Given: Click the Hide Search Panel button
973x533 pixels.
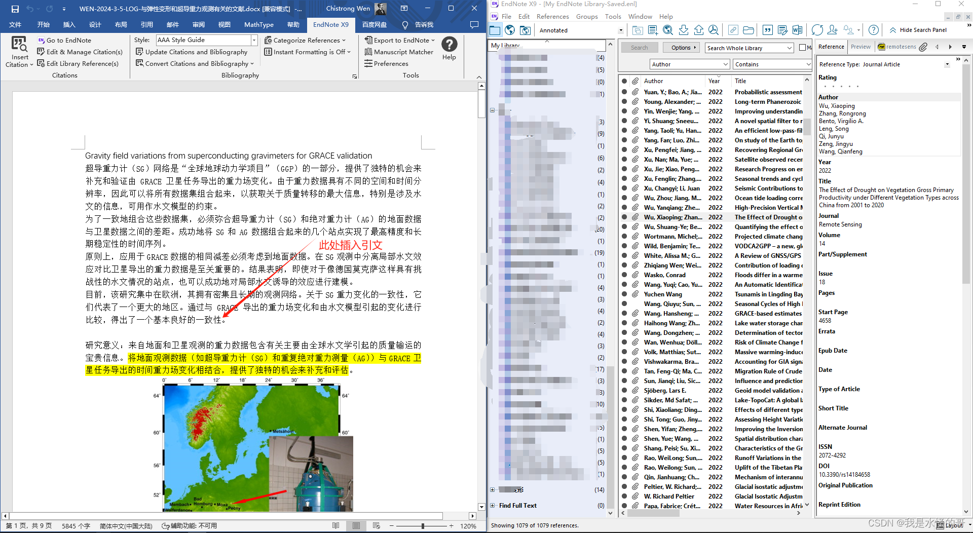Looking at the screenshot, I should [x=918, y=29].
